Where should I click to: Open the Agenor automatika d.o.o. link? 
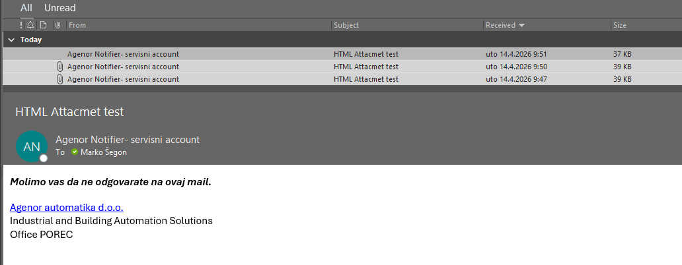click(x=67, y=208)
